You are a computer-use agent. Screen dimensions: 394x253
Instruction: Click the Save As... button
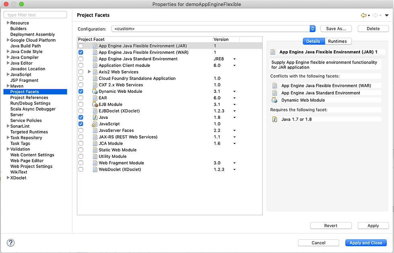pos(336,29)
